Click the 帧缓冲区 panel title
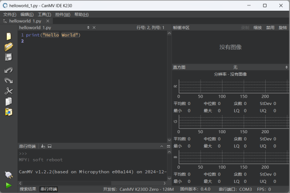 click(x=181, y=28)
